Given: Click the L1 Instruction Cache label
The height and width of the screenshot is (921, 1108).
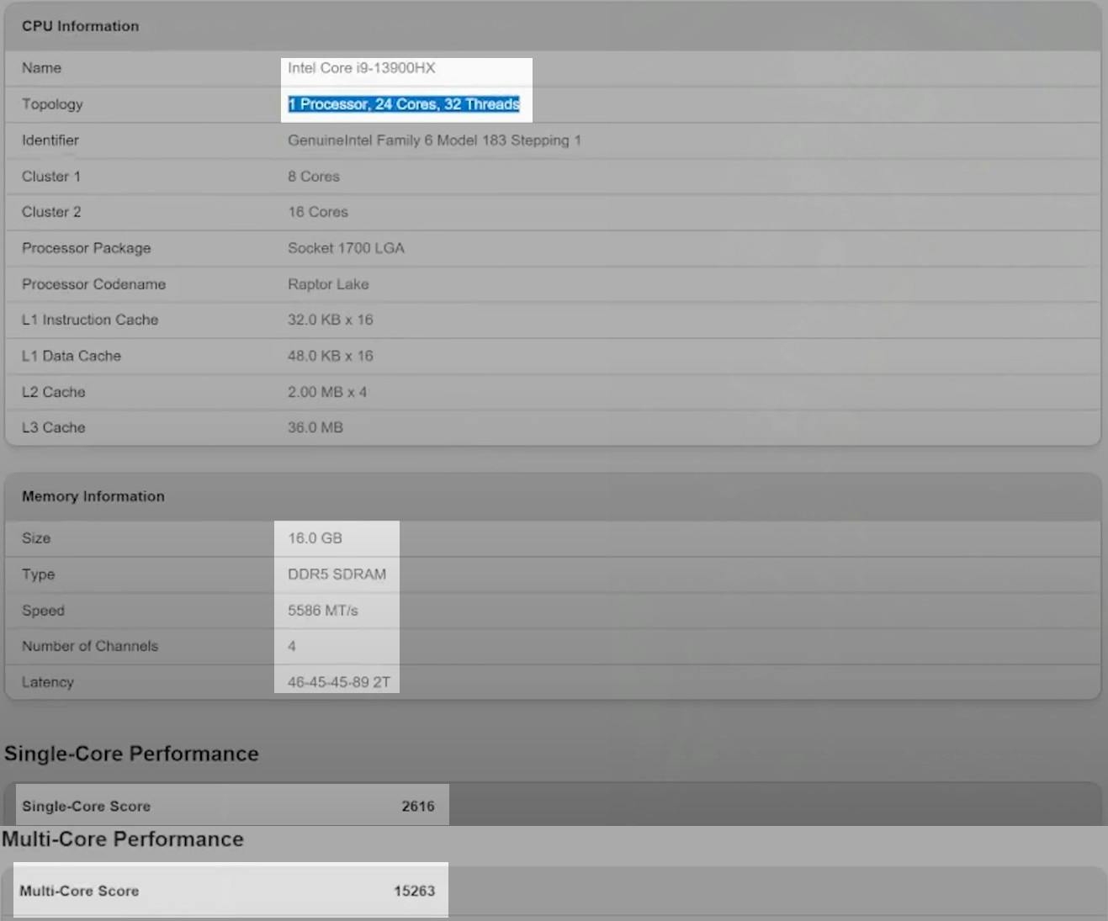Looking at the screenshot, I should pyautogui.click(x=90, y=320).
